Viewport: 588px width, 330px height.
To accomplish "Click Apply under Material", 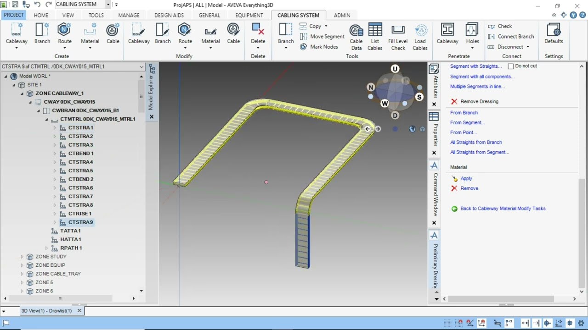I will tap(466, 179).
